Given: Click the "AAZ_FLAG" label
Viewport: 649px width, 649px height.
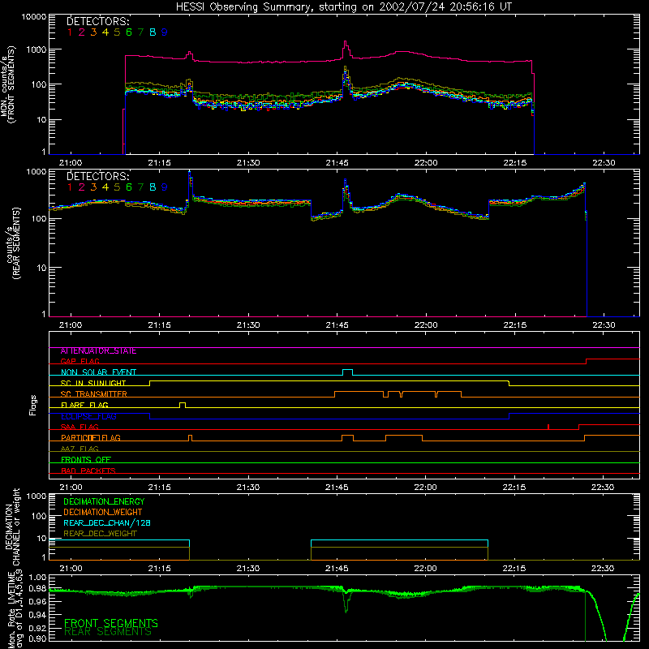Looking at the screenshot, I should tap(80, 449).
